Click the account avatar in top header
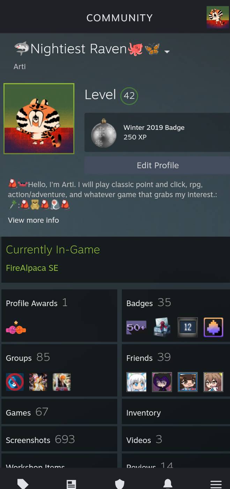 click(x=218, y=17)
